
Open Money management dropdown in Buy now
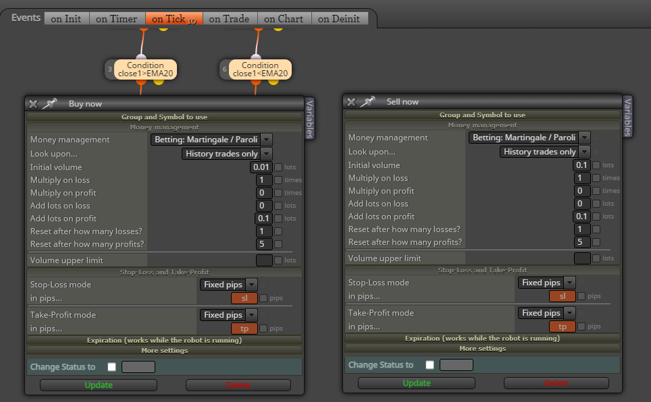click(211, 140)
